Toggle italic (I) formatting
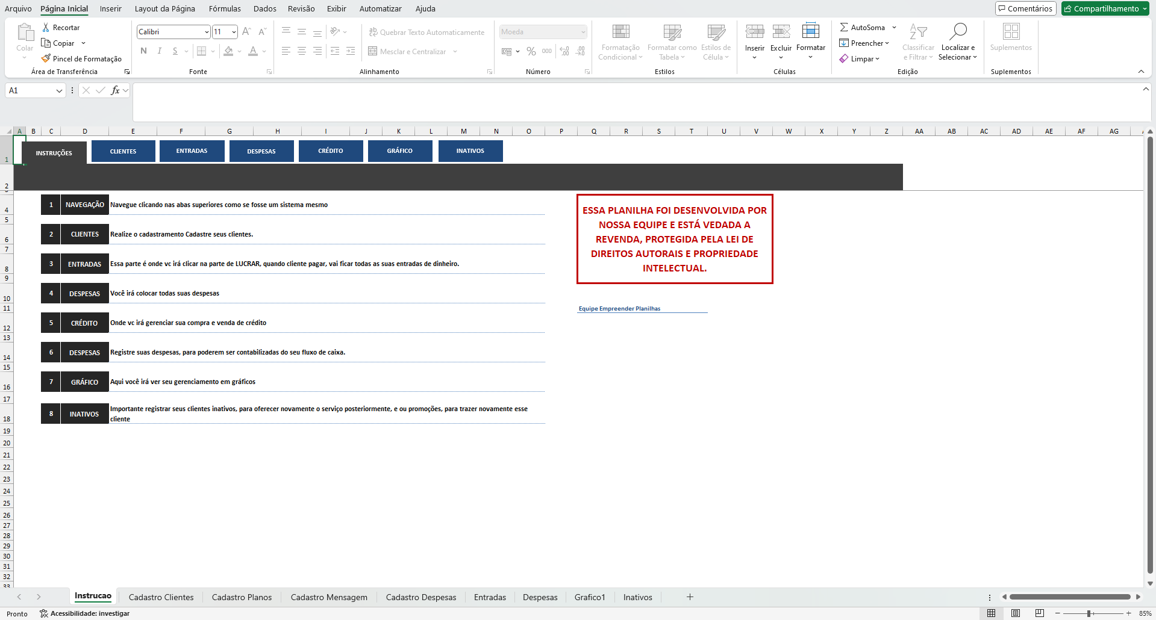1156x620 pixels. [x=159, y=51]
